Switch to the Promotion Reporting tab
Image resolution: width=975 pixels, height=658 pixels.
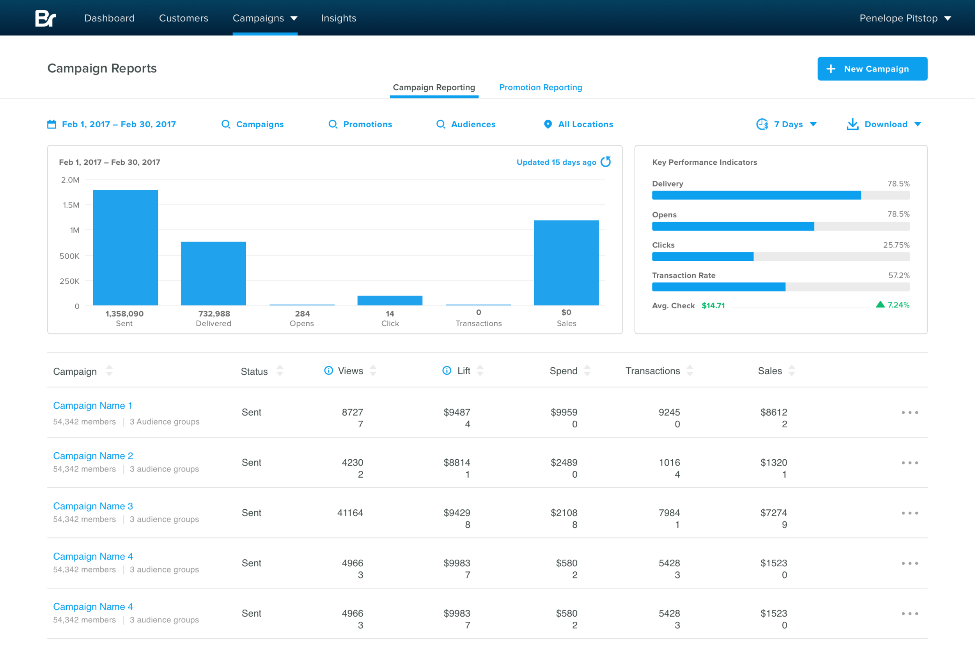pos(540,87)
